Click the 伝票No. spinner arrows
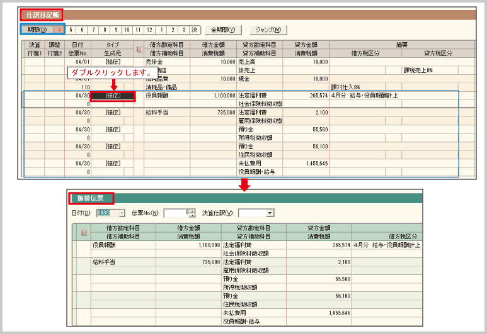Image resolution: width=487 pixels, height=334 pixels. pyautogui.click(x=192, y=213)
